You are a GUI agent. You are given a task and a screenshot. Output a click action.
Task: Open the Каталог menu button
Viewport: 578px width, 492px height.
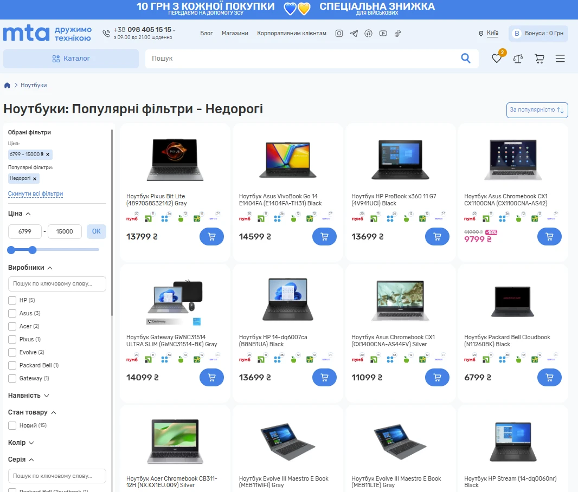[71, 59]
